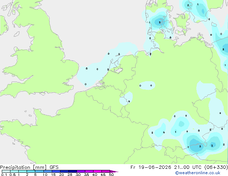The height and width of the screenshot is (176, 228).
Task: Select the magenta swatch between 40 and 45
Action: point(97,171)
